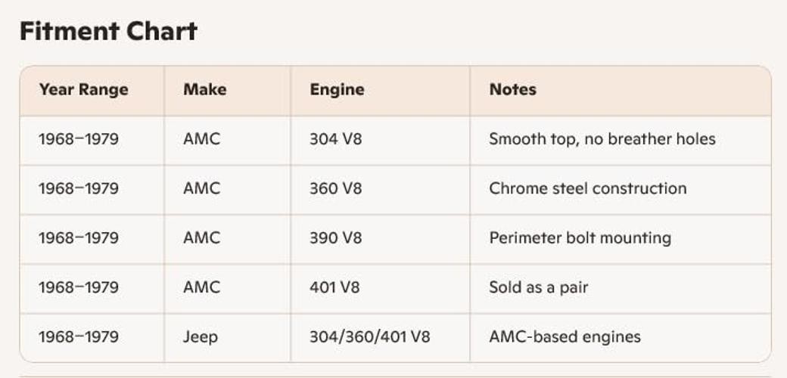Select the Notes column header
This screenshot has width=787, height=378.
point(513,89)
